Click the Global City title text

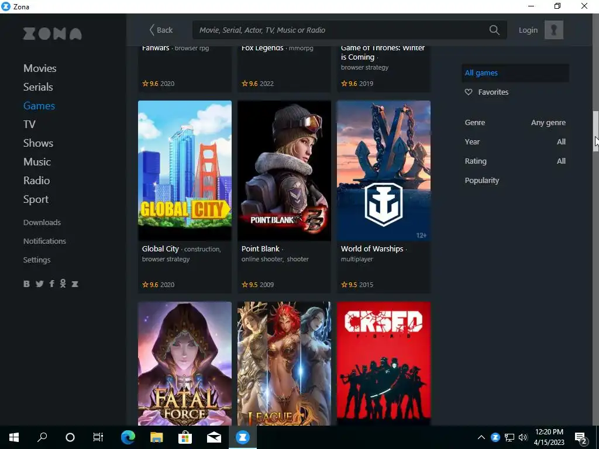click(x=160, y=249)
